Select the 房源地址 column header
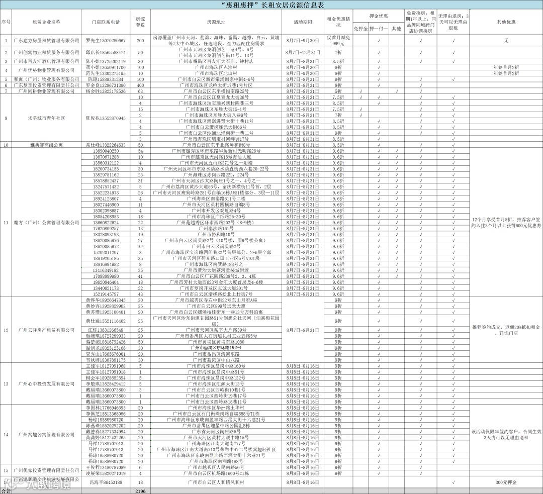543x494 pixels. (216, 22)
